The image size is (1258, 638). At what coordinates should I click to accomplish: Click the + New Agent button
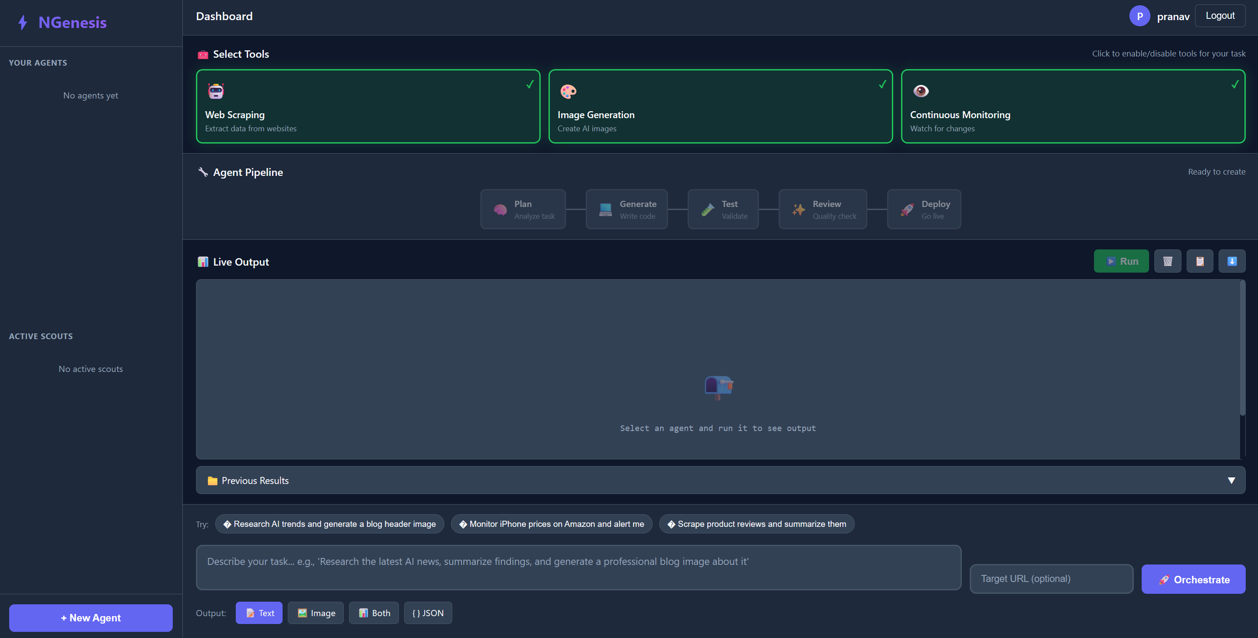(91, 618)
